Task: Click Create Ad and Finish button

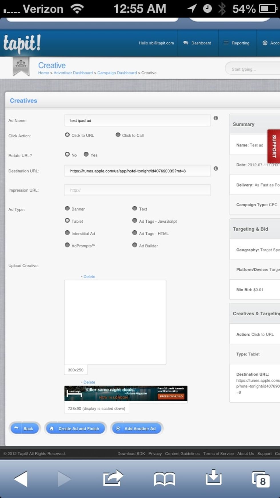Action: 75,428
